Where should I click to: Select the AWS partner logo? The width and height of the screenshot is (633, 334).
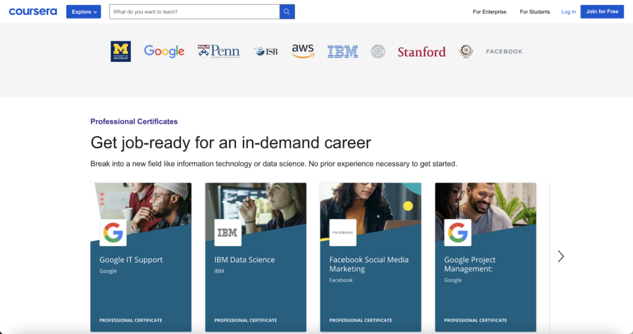(303, 51)
